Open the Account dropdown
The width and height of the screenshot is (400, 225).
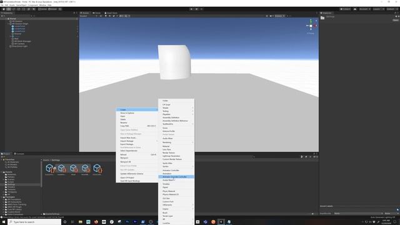pos(364,9)
